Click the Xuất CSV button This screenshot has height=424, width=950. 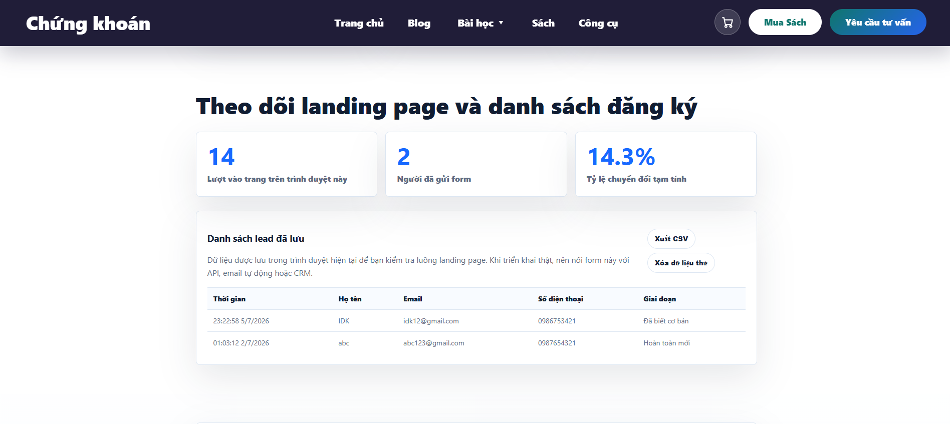[671, 239]
